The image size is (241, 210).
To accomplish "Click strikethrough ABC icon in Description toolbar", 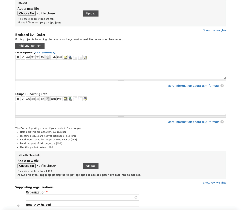I will tap(28, 57).
